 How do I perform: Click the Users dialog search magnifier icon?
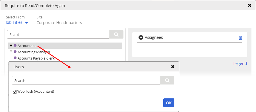point(167,81)
